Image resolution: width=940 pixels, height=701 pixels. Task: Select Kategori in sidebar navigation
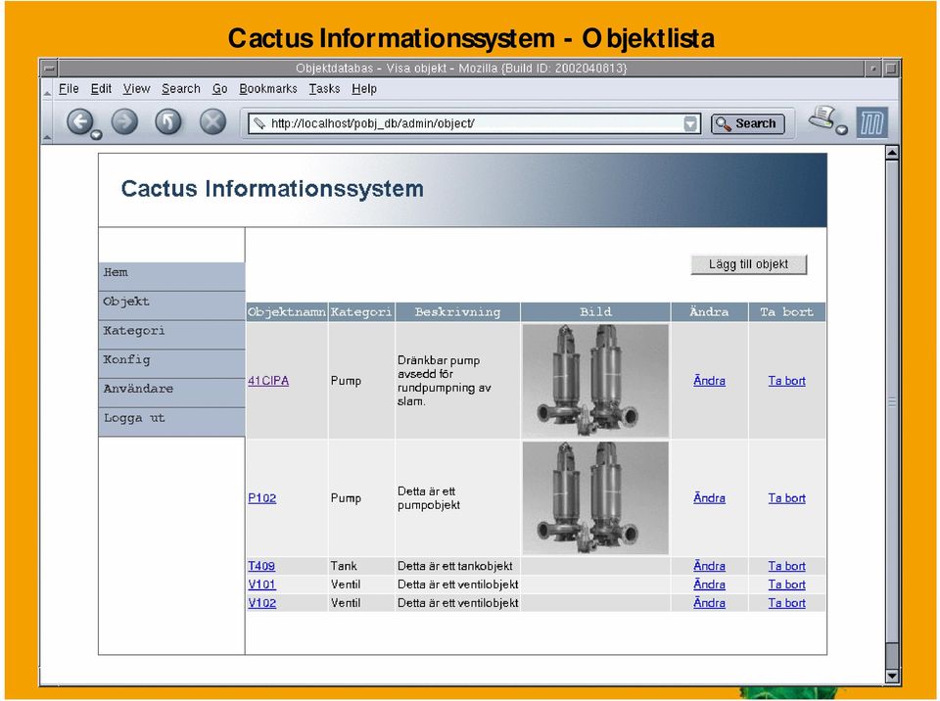coord(171,335)
